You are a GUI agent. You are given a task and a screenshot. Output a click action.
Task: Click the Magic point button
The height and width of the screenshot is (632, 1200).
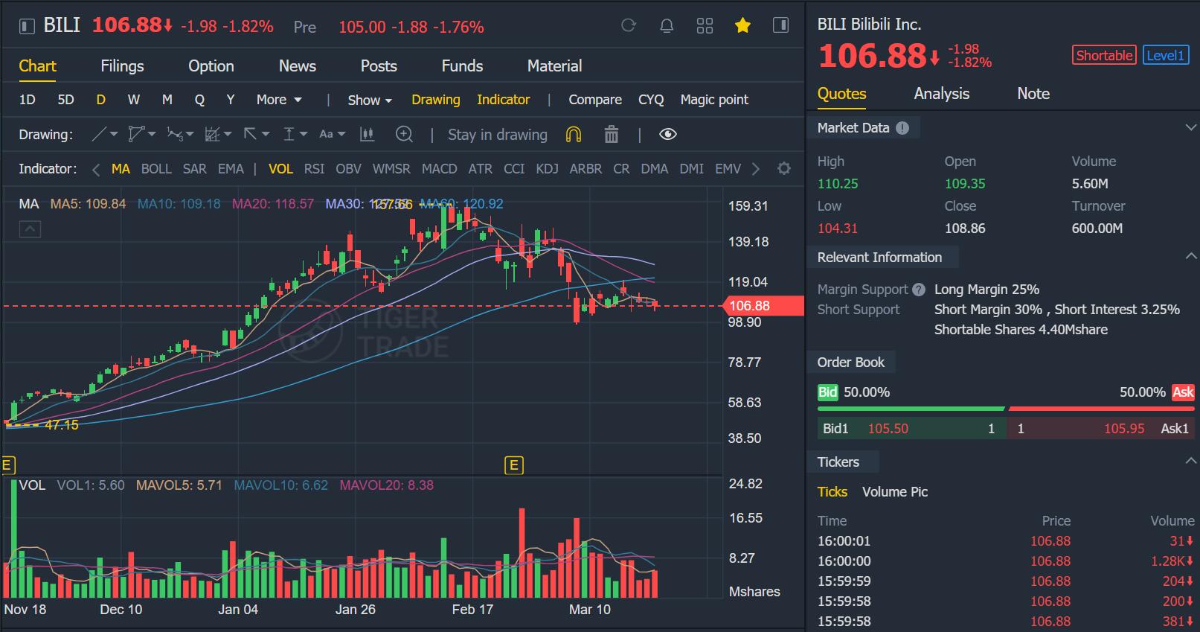(x=714, y=100)
